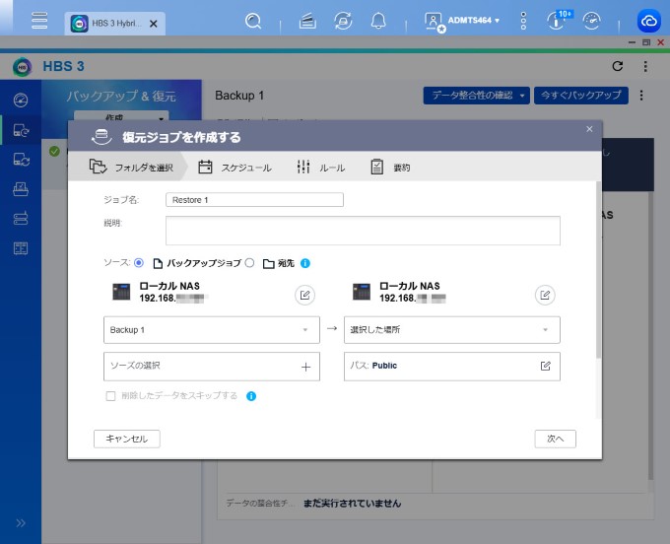Edit the source ローカル NAS with pencil icon
The image size is (670, 544).
(x=305, y=295)
